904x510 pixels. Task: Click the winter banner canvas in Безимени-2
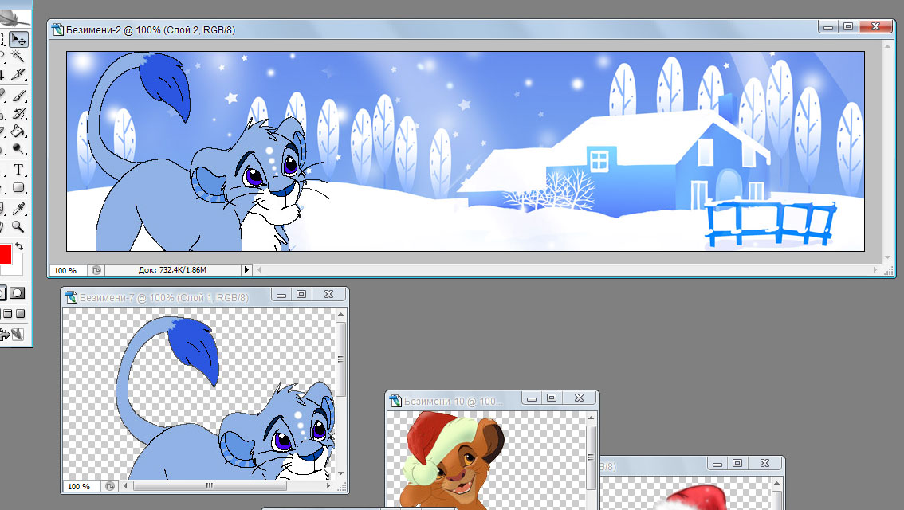point(466,151)
